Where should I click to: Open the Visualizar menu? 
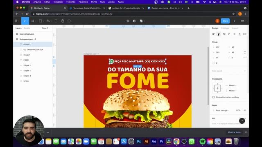[x=58, y=2]
